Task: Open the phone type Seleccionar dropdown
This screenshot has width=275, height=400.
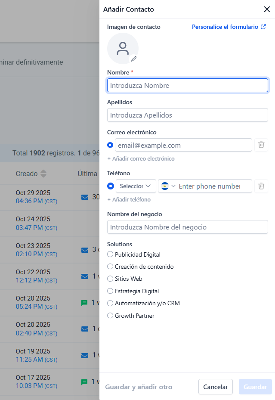Action: click(136, 186)
